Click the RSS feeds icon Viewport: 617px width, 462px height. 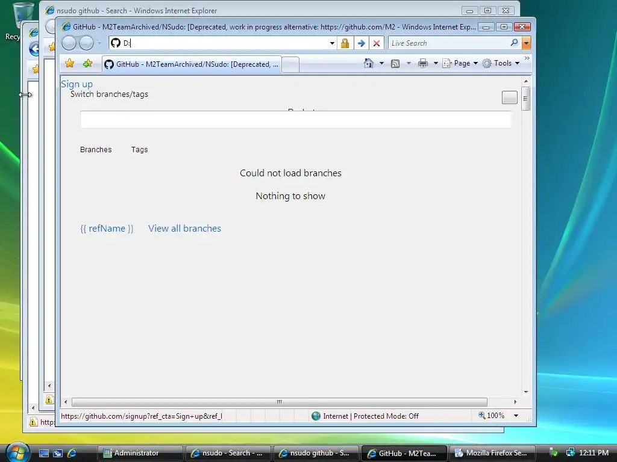pos(395,64)
